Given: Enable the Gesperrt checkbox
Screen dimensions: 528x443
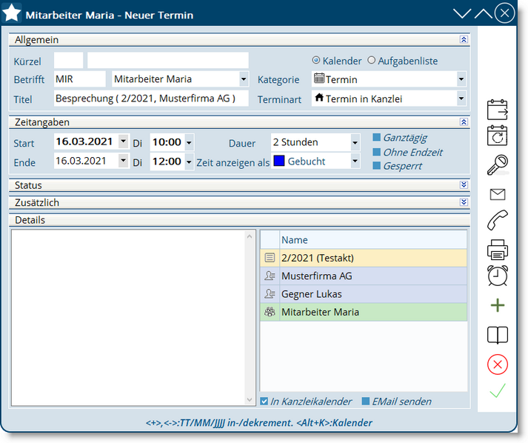Looking at the screenshot, I should (376, 166).
